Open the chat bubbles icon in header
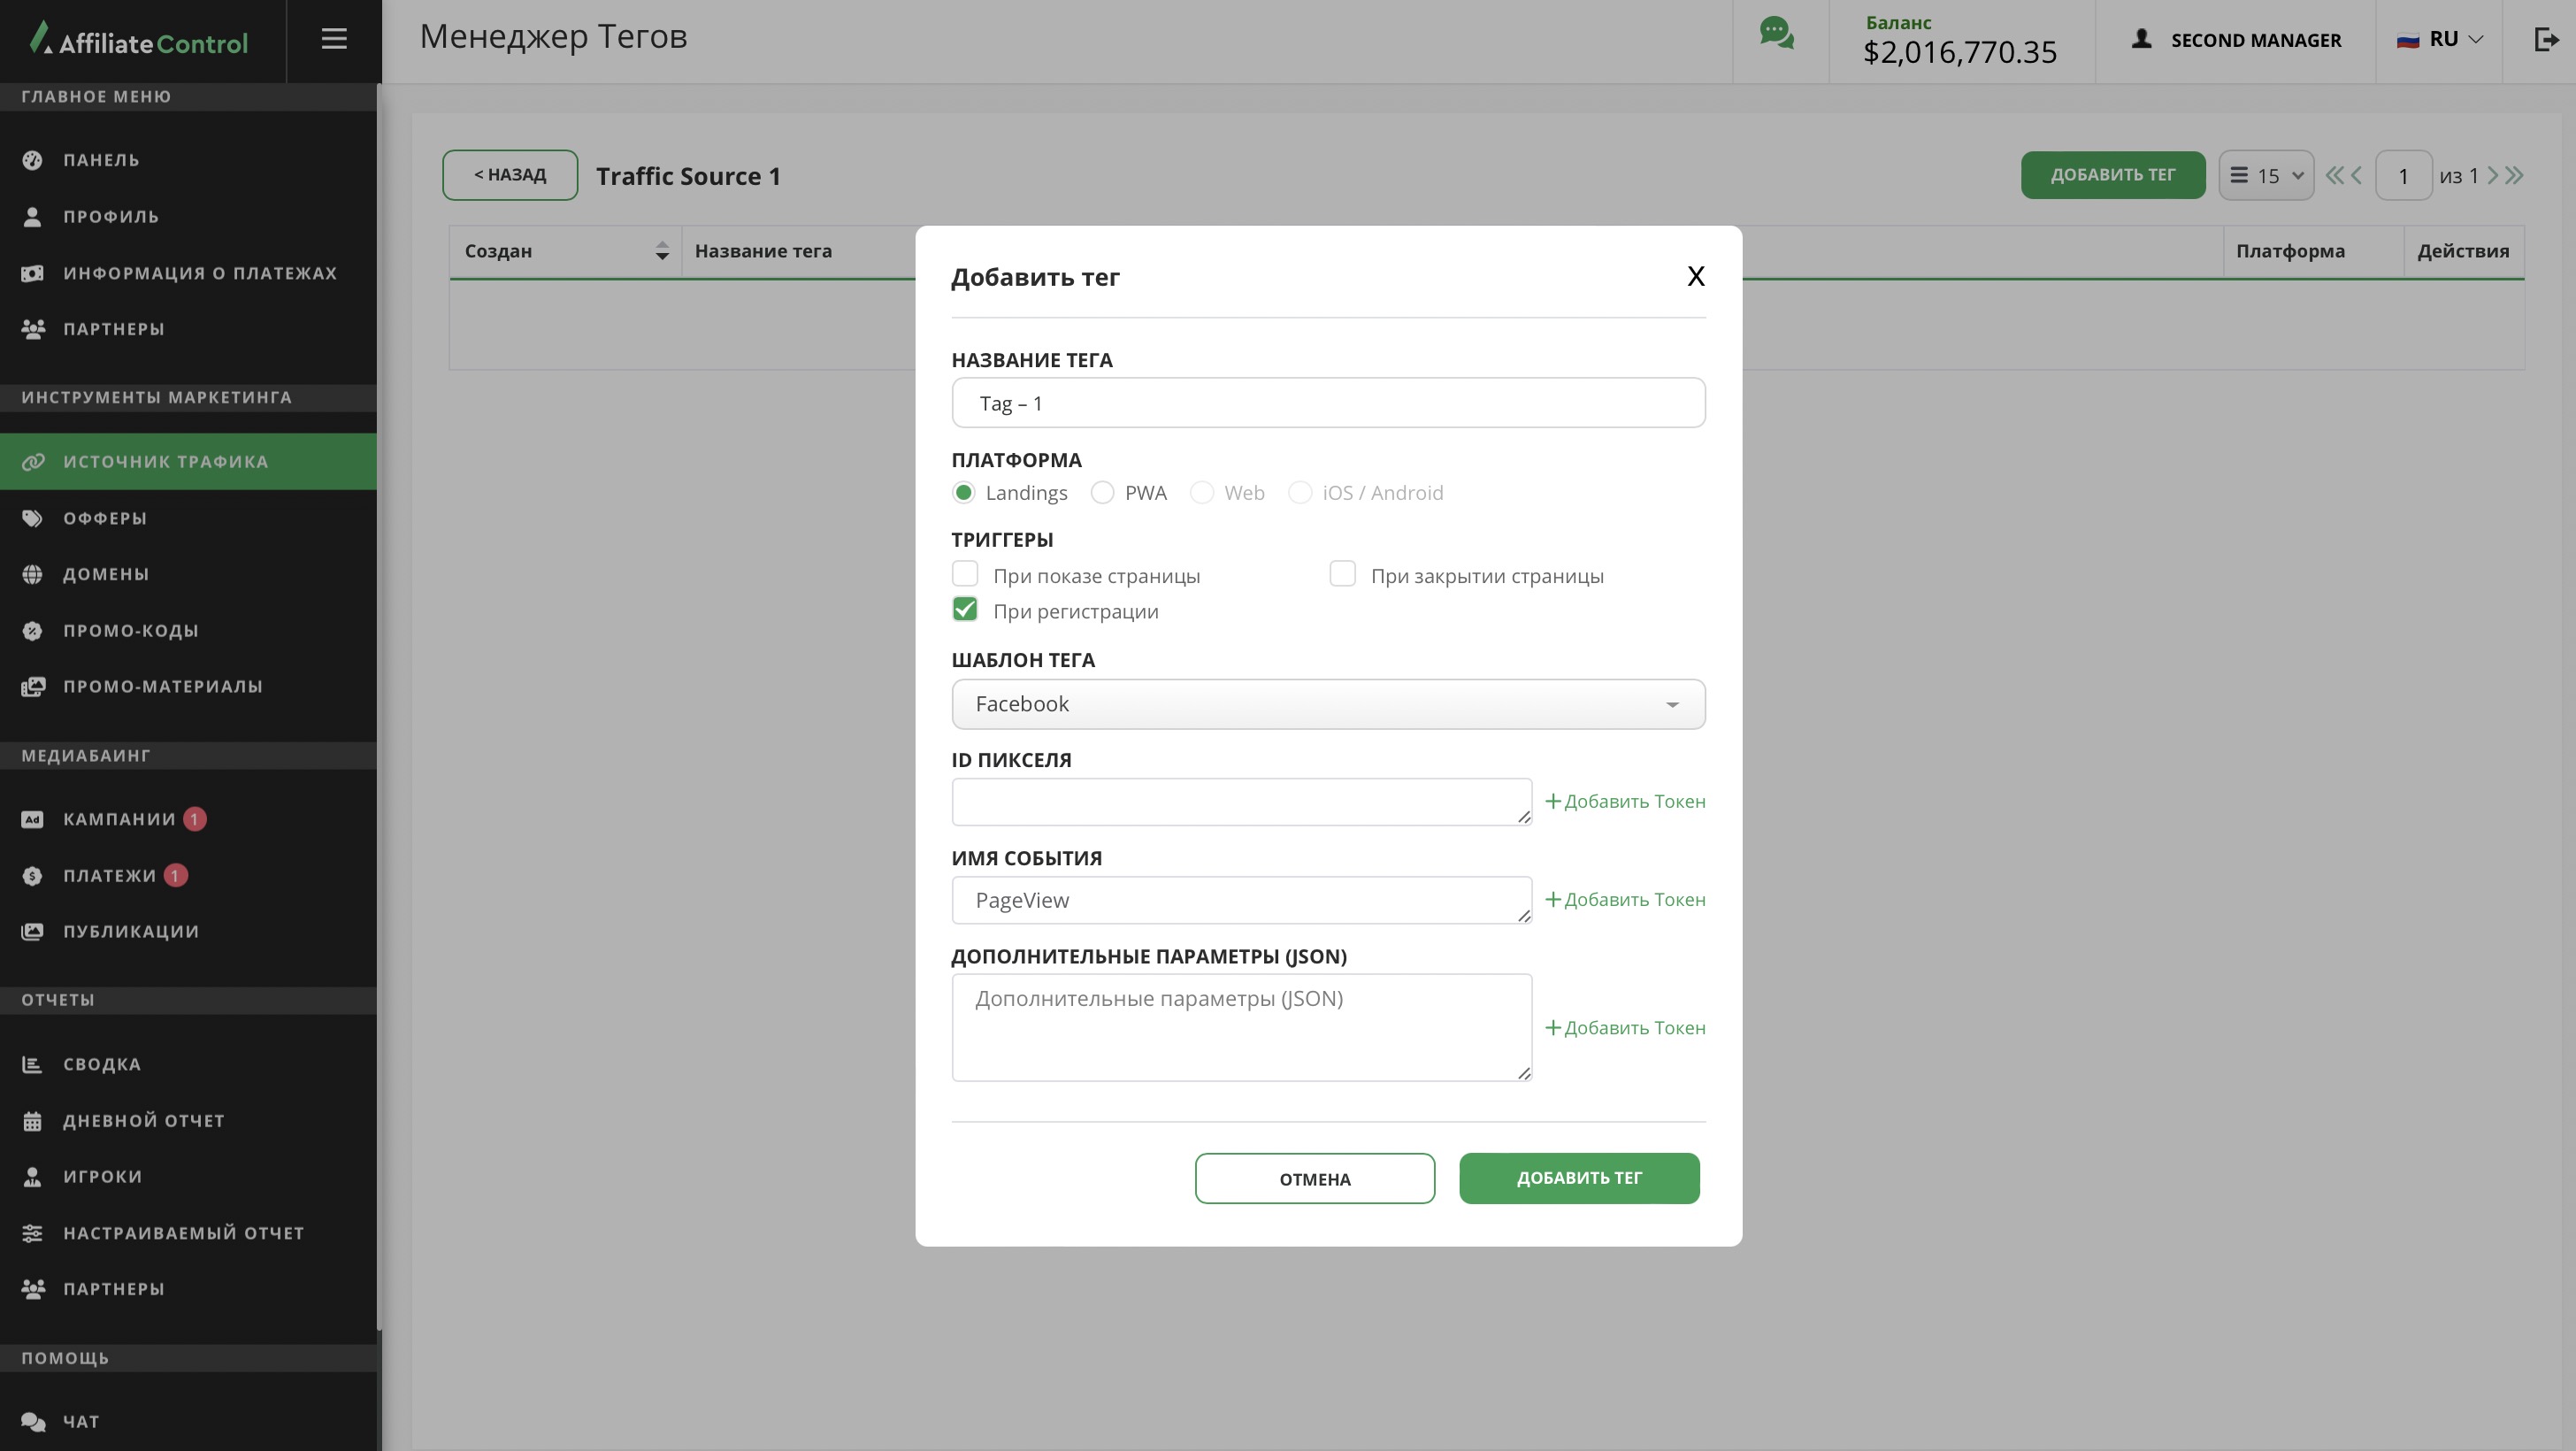The width and height of the screenshot is (2576, 1451). tap(1776, 34)
